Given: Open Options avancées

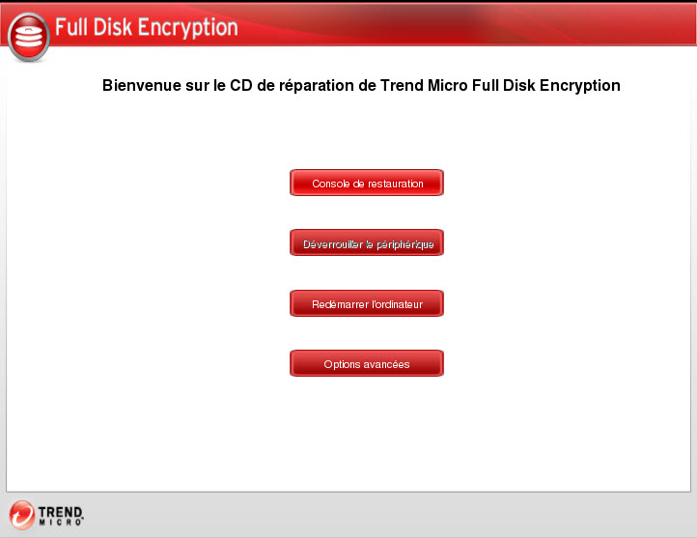Looking at the screenshot, I should point(367,364).
